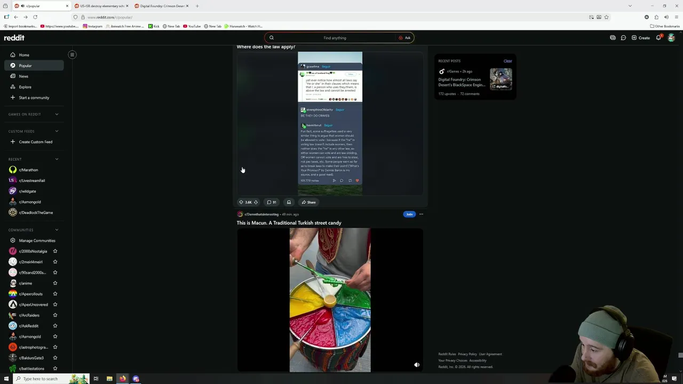
Task: Join r/Damnthatsinteresting
Action: point(409,214)
